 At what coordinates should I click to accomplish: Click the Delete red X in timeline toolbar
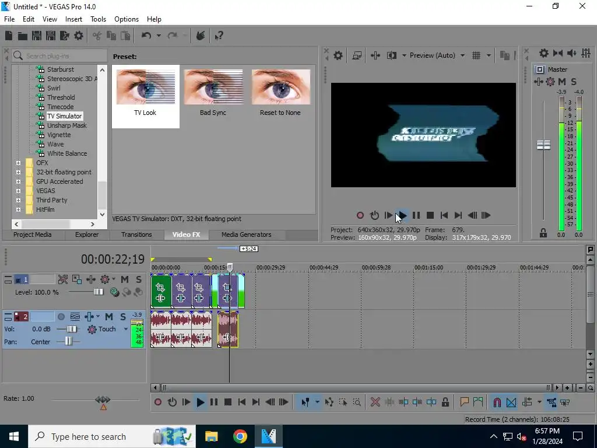click(375, 402)
